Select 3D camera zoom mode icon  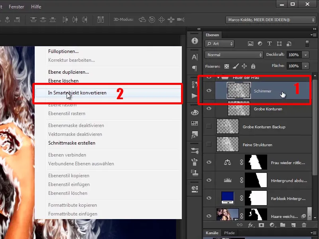(x=181, y=20)
